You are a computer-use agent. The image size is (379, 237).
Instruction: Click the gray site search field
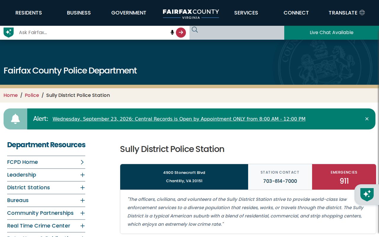point(237,33)
